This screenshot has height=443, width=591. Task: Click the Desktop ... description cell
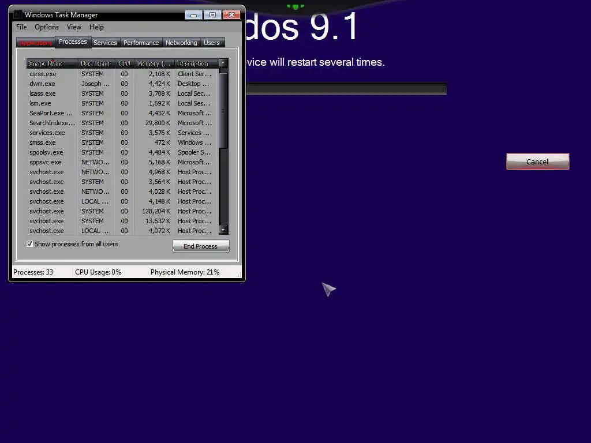193,84
